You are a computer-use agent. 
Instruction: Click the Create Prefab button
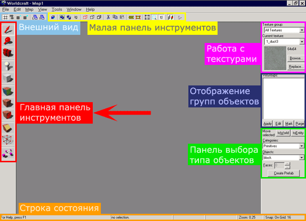click(284, 173)
